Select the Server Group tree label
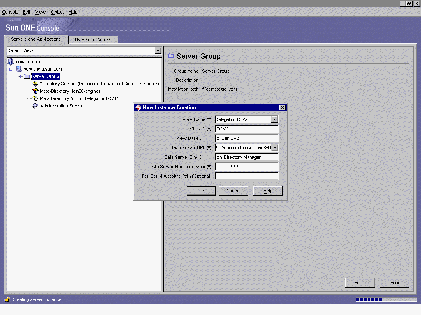This screenshot has width=421, height=315. (45, 76)
